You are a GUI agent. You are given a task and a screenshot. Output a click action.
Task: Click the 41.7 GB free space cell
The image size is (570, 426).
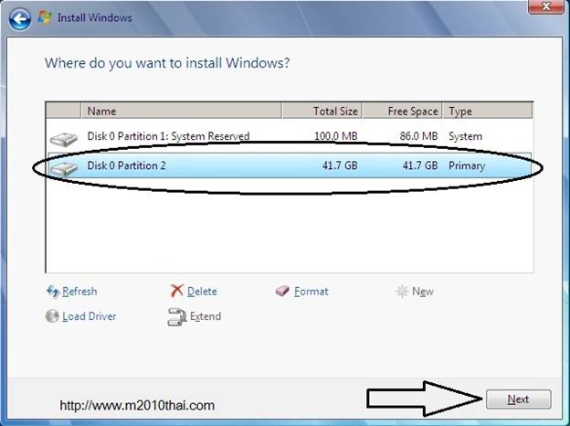pyautogui.click(x=420, y=165)
